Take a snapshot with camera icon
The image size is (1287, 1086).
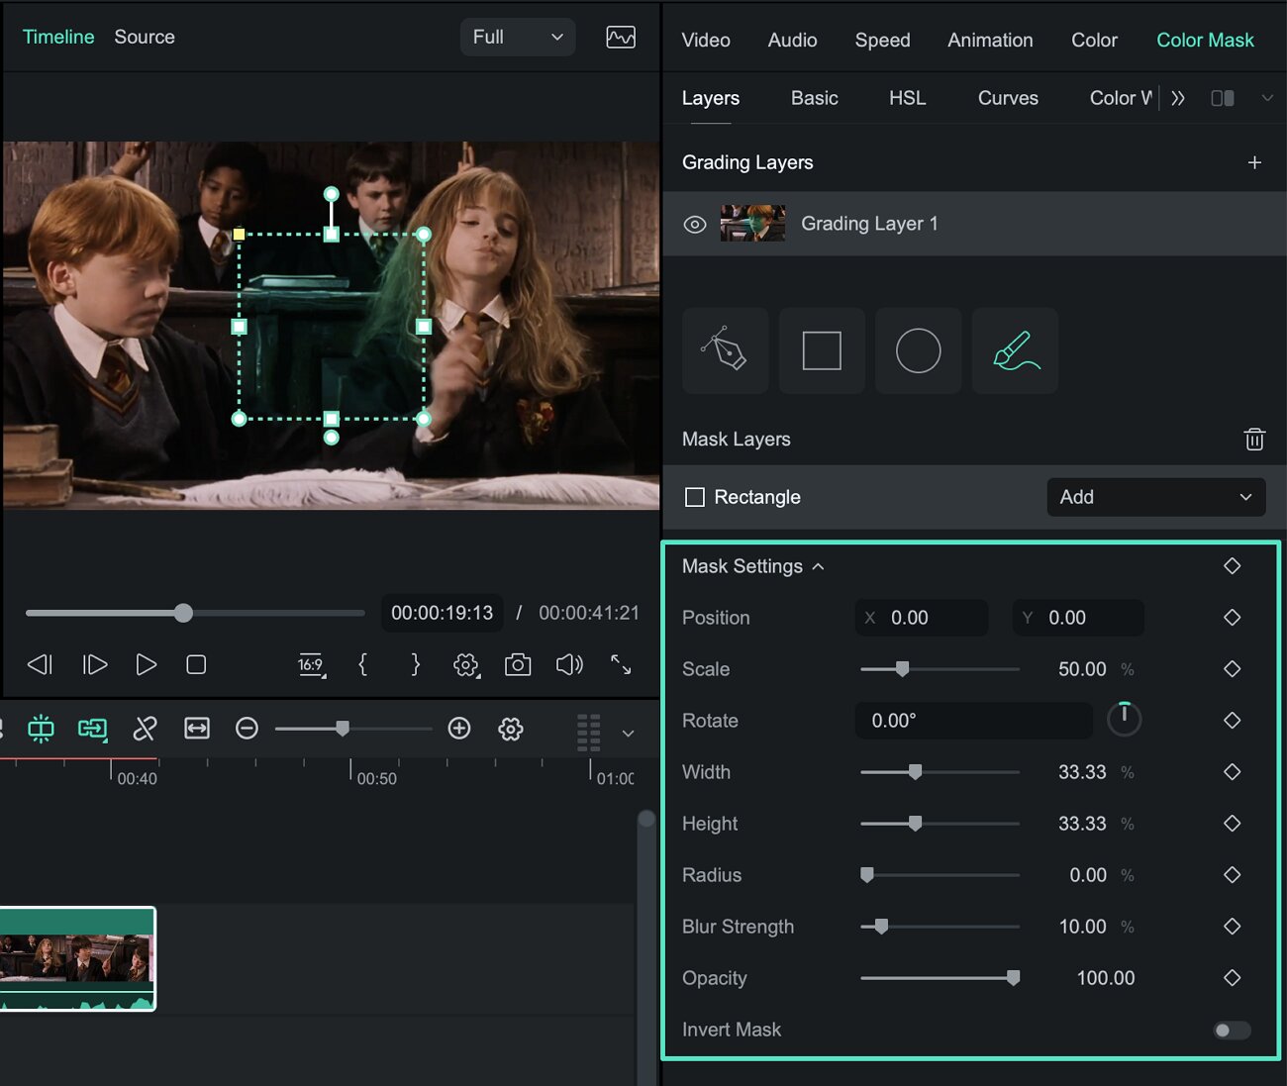(x=518, y=664)
